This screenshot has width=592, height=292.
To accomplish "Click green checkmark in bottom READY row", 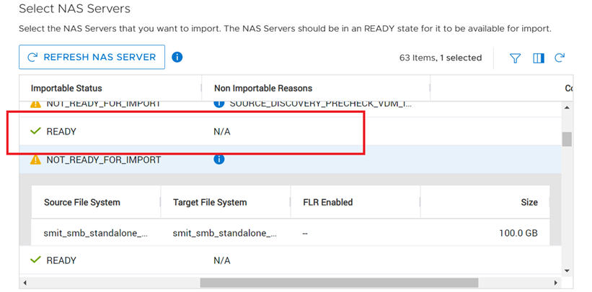I will [x=35, y=260].
